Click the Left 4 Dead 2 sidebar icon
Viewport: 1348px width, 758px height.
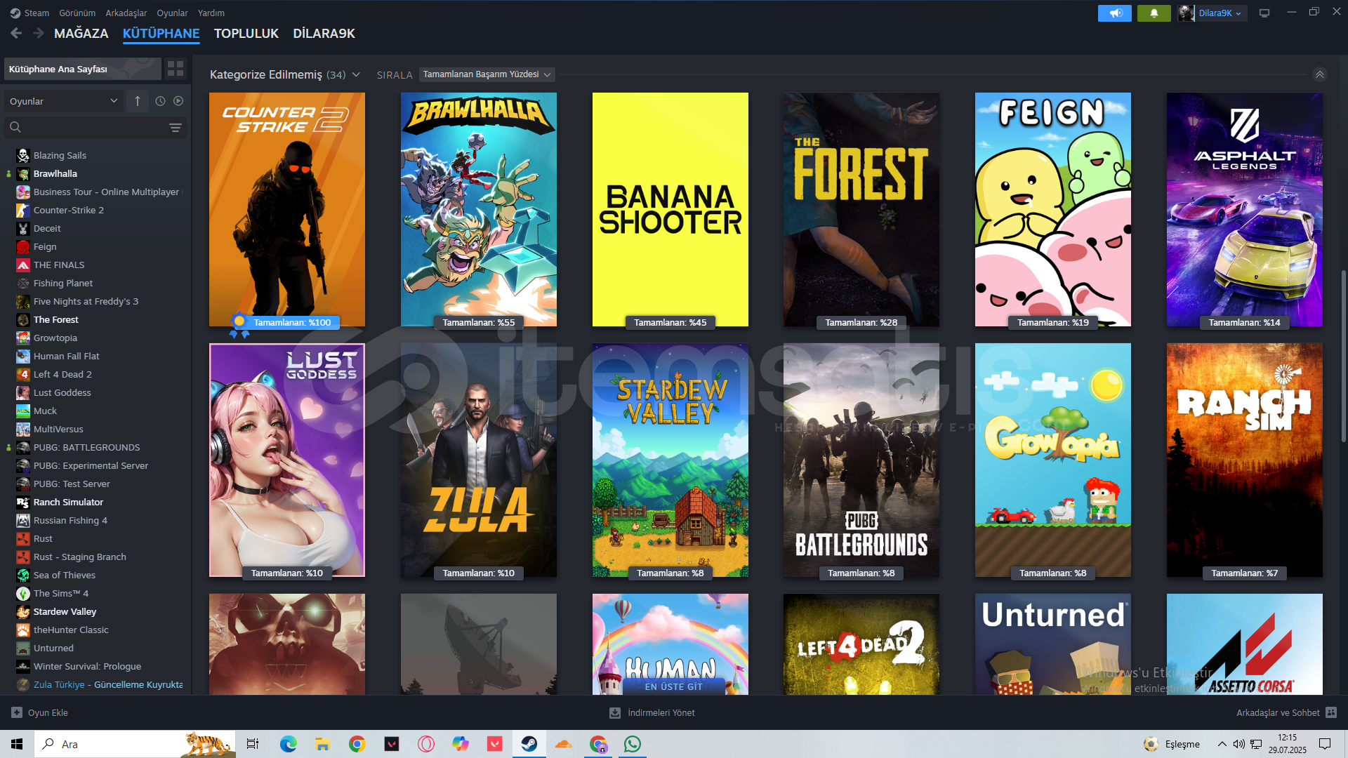pyautogui.click(x=23, y=374)
